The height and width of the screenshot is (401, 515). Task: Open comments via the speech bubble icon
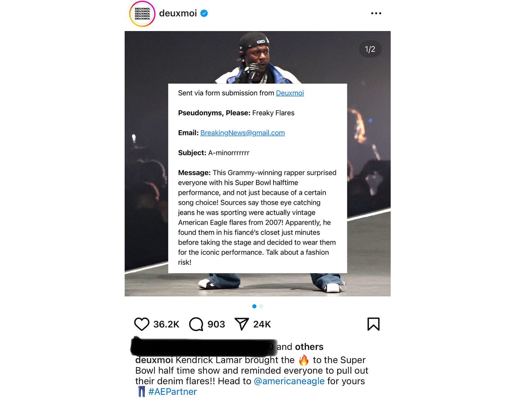(x=196, y=324)
